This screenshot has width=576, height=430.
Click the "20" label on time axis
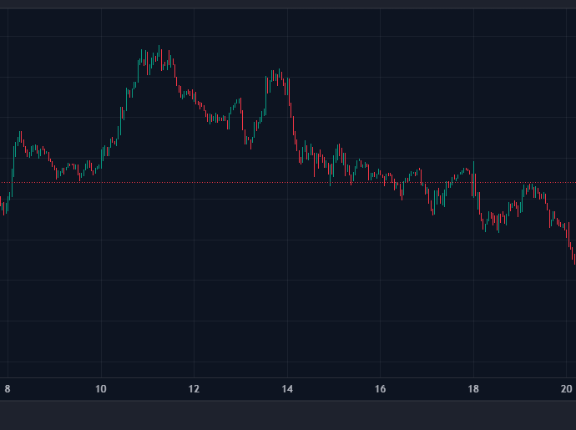pos(566,388)
